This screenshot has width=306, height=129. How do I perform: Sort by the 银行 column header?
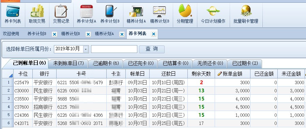point(45,74)
